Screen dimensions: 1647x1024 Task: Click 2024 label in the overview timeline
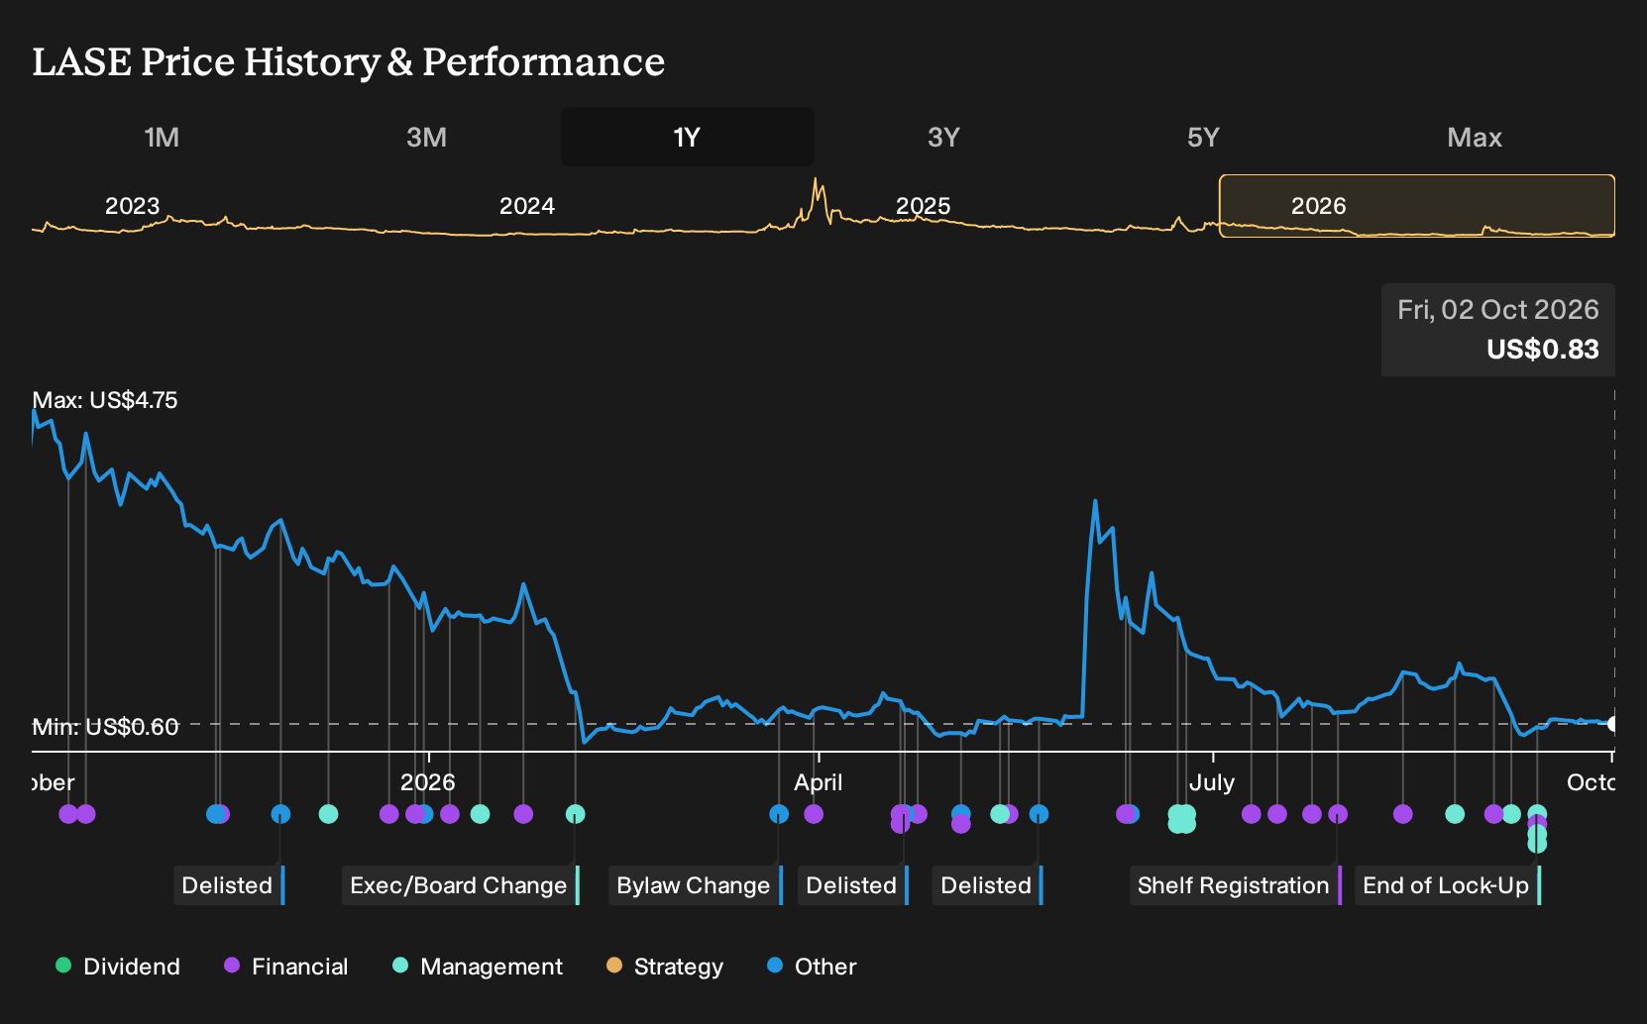(x=526, y=206)
